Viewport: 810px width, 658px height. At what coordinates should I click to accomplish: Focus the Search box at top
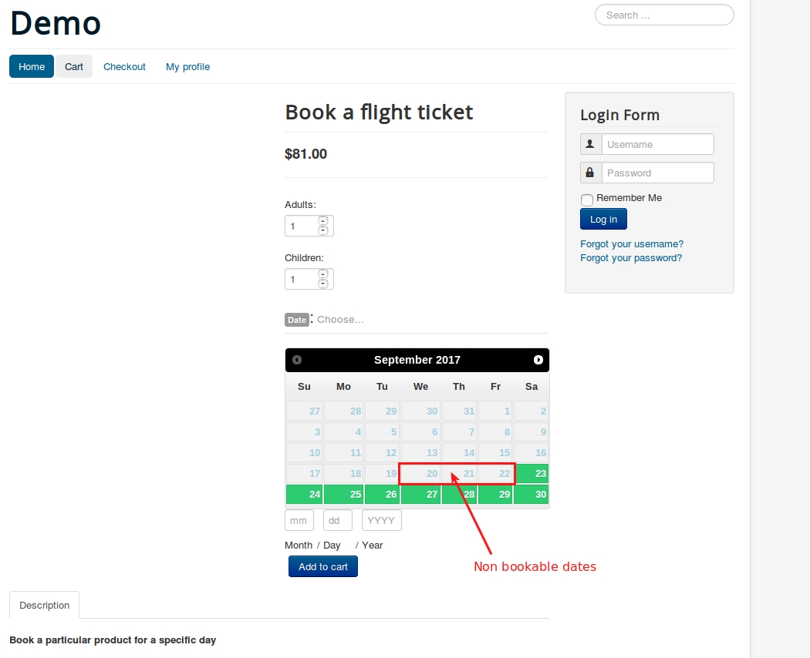[x=664, y=15]
